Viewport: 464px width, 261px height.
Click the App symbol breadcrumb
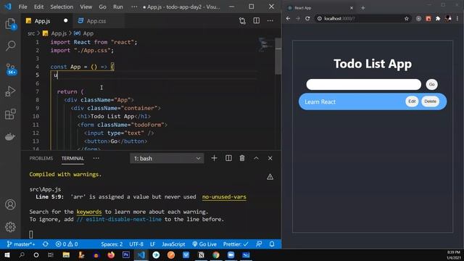84,33
